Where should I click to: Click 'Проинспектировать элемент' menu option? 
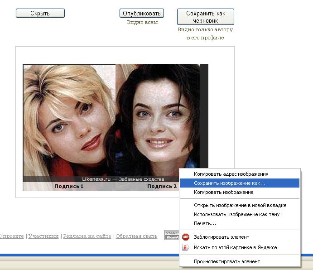pyautogui.click(x=227, y=261)
